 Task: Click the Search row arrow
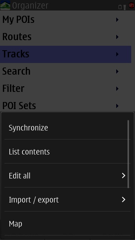[x=117, y=71]
